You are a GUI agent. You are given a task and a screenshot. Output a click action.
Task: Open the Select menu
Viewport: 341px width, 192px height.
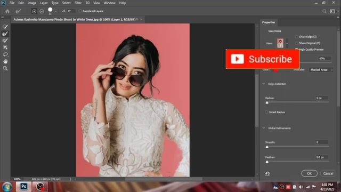tap(66, 3)
